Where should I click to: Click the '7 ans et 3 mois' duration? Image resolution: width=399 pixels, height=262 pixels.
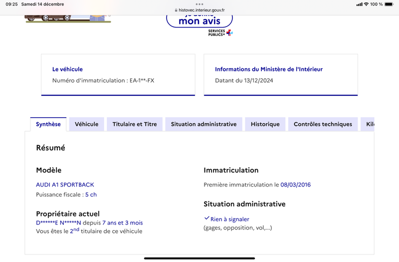tap(122, 223)
